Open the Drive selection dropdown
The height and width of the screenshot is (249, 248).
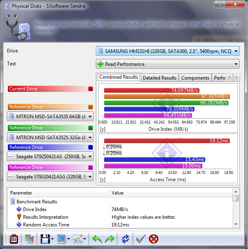click(x=167, y=51)
